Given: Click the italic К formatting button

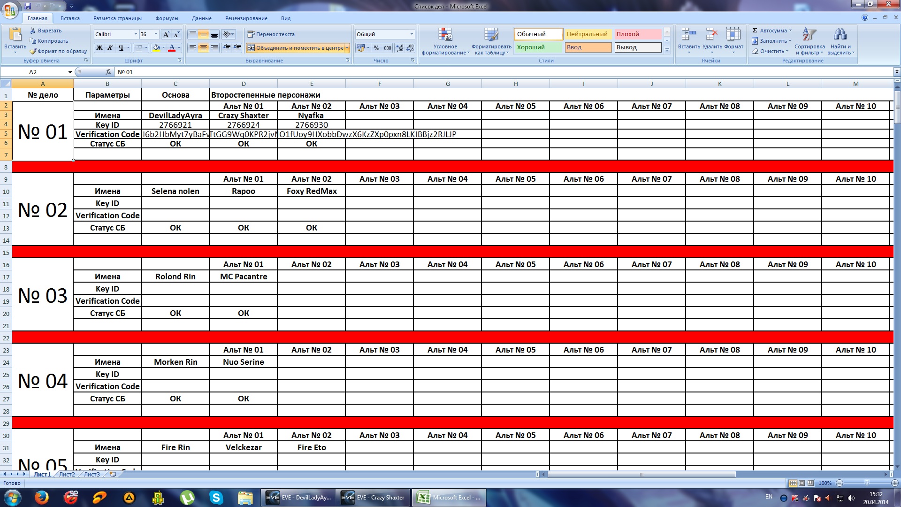Looking at the screenshot, I should click(x=110, y=48).
